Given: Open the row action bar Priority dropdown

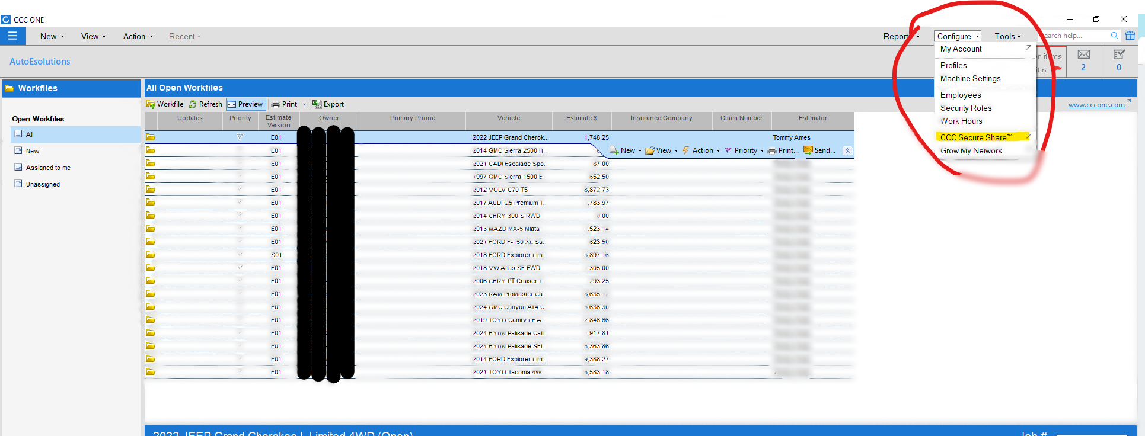Looking at the screenshot, I should tap(744, 150).
